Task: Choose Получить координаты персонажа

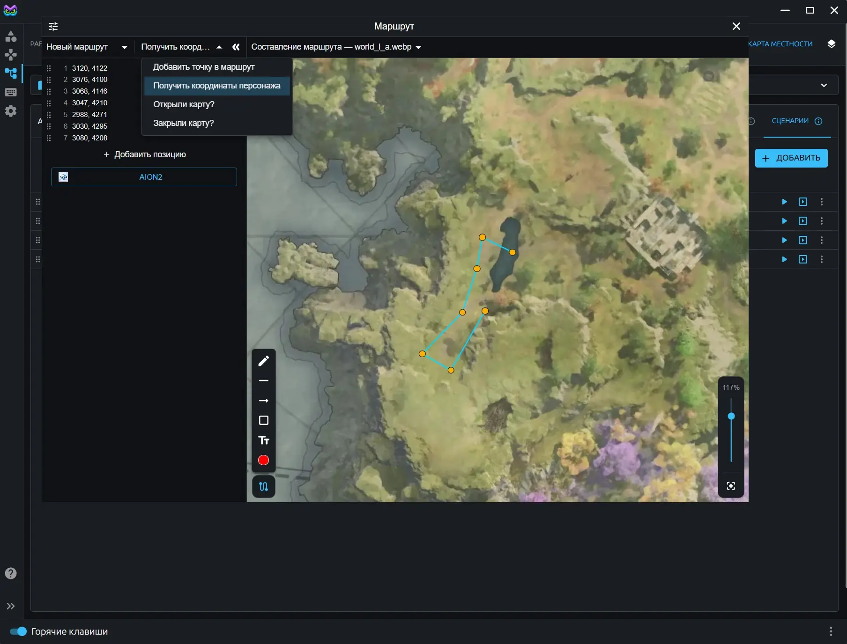Action: click(x=217, y=86)
